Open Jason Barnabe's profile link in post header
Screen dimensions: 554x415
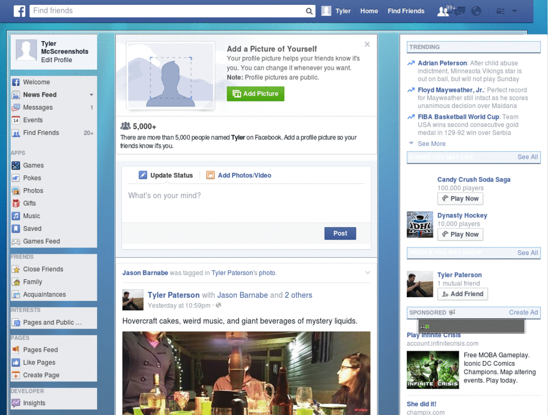tap(145, 273)
